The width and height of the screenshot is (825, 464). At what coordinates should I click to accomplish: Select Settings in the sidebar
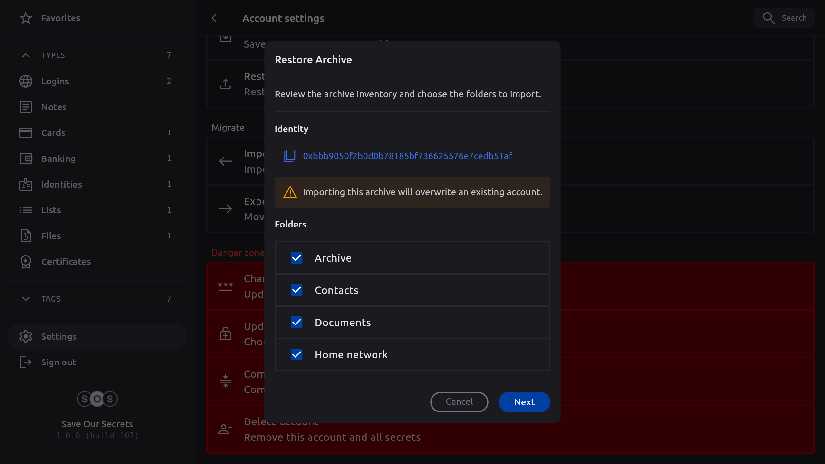[59, 336]
